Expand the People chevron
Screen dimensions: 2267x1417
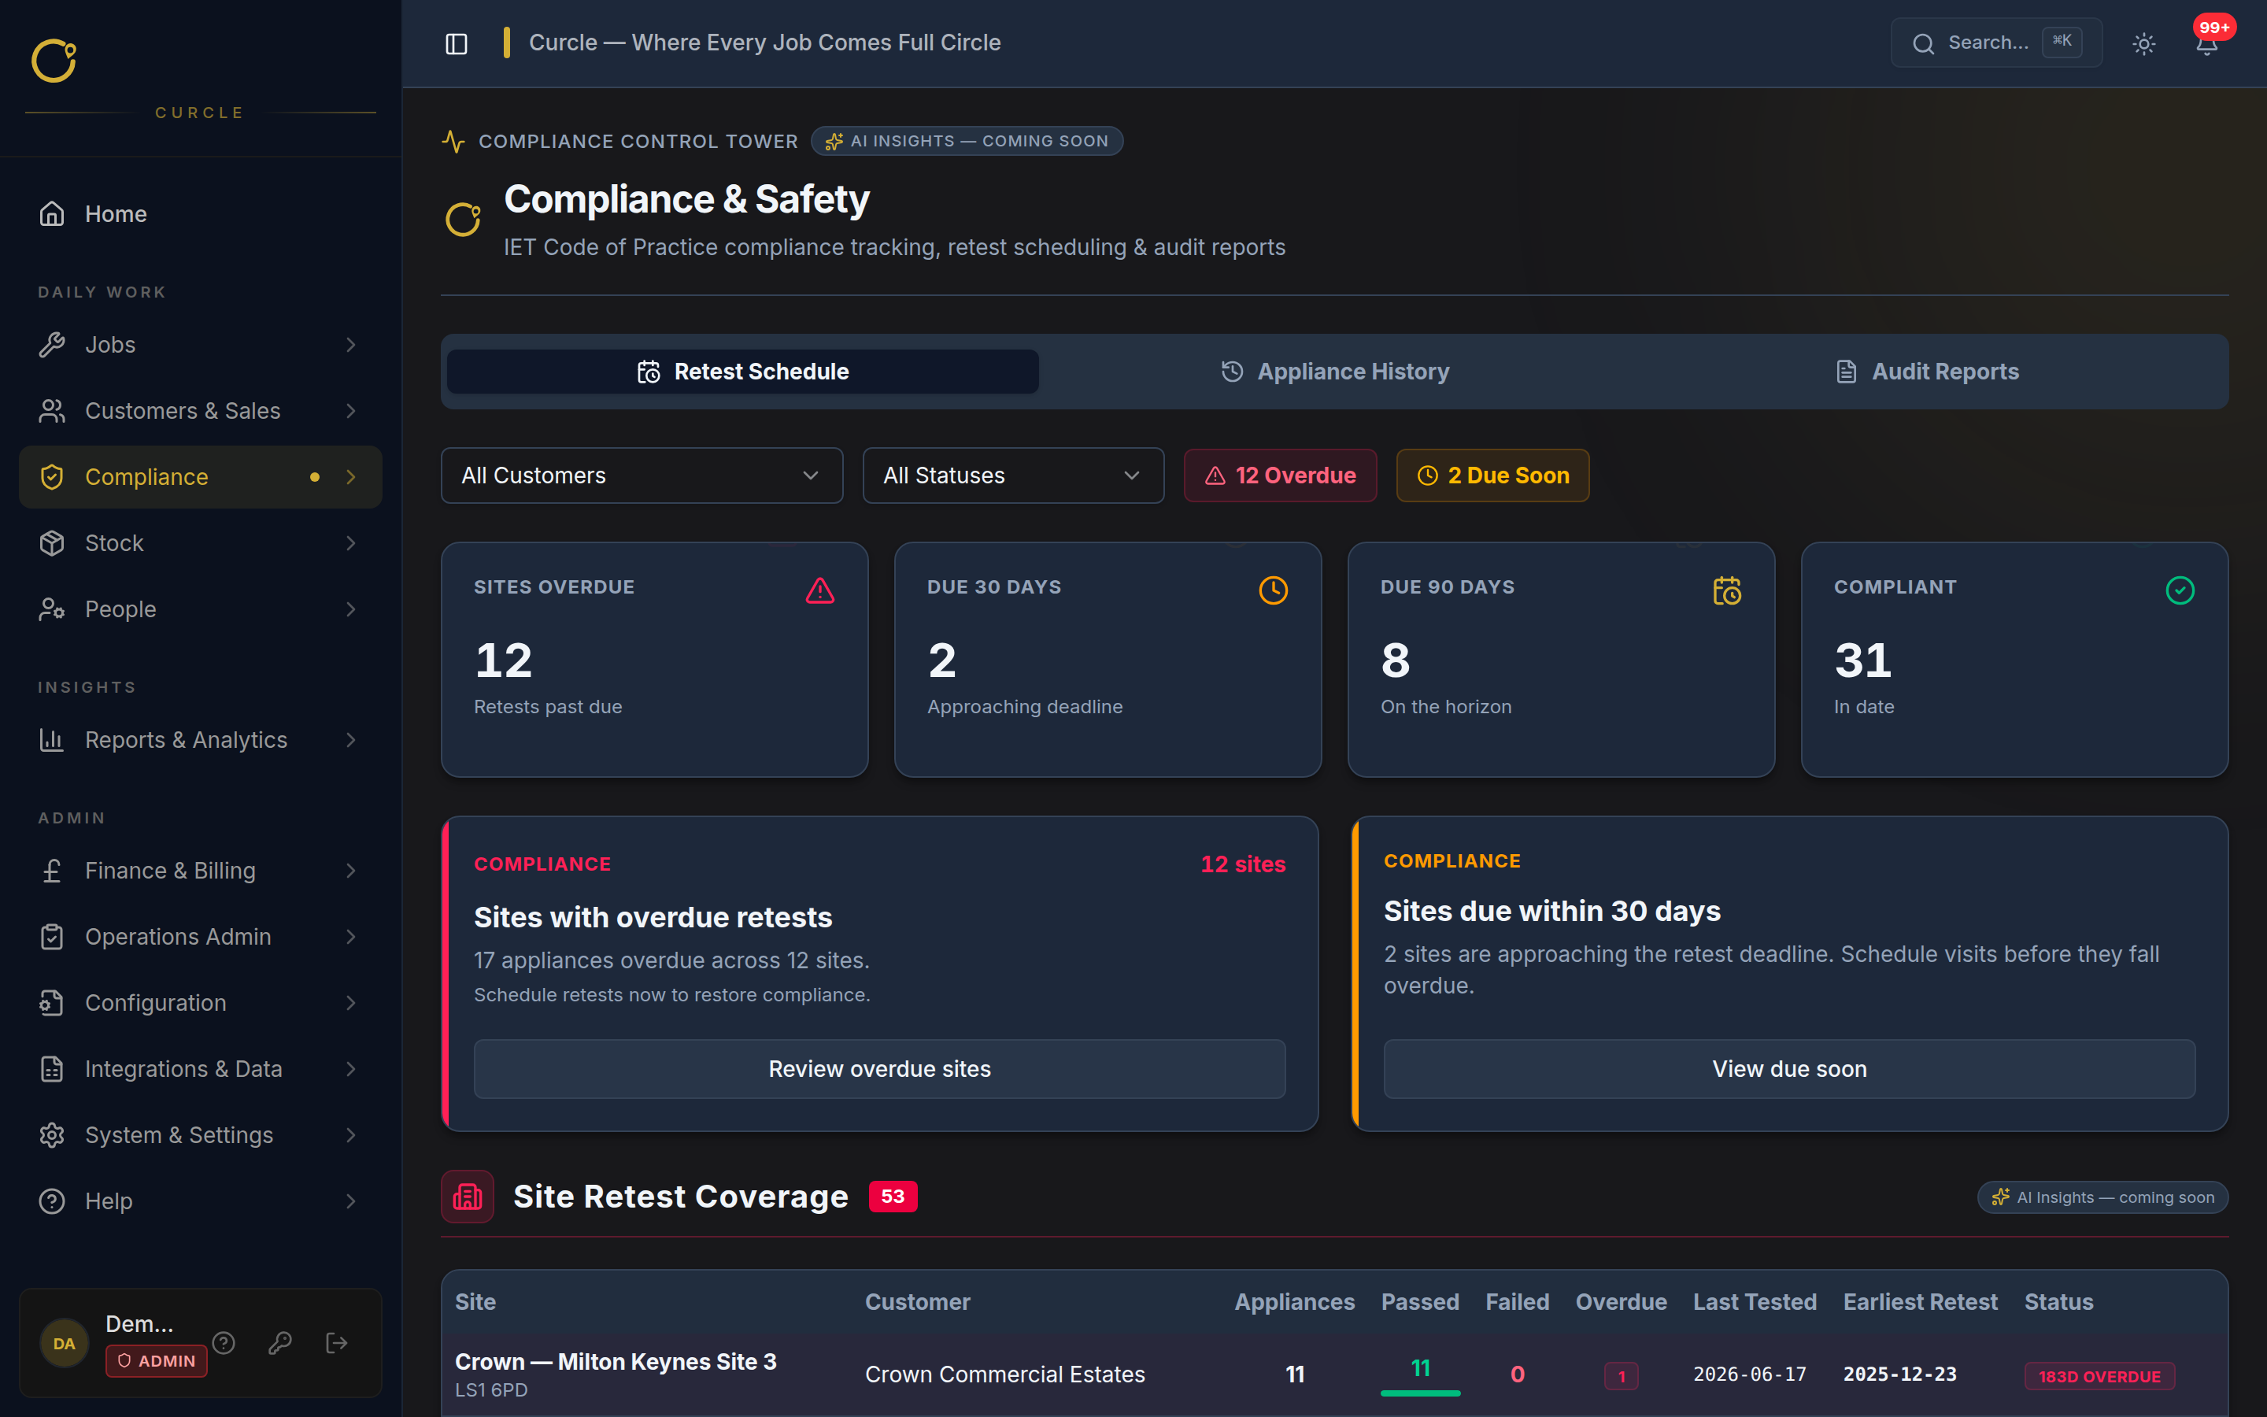tap(350, 609)
